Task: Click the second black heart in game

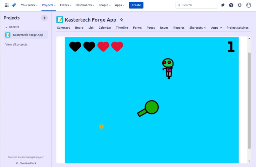Action: (x=89, y=46)
